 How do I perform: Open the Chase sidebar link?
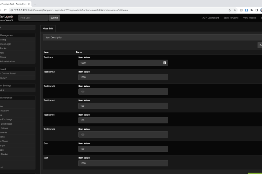(4, 141)
